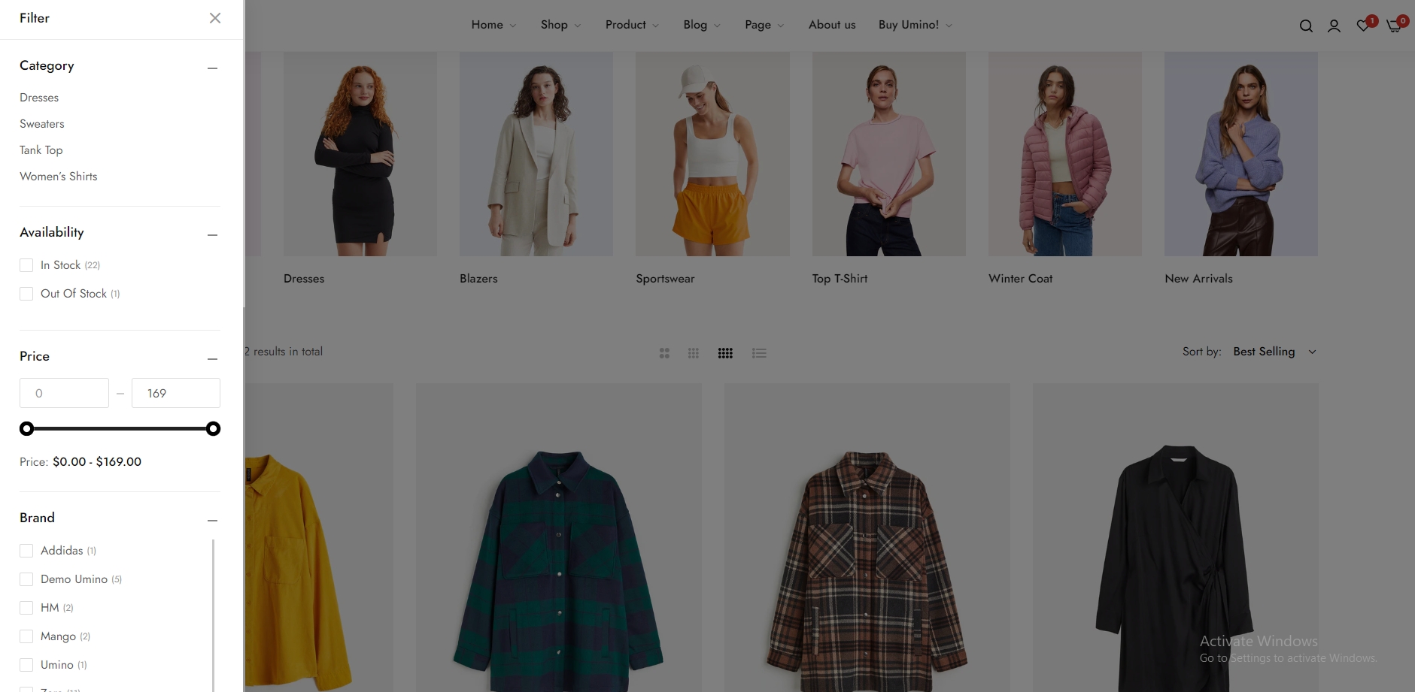1415x692 pixels.
Task: Open the shopping cart icon
Action: coord(1393,26)
